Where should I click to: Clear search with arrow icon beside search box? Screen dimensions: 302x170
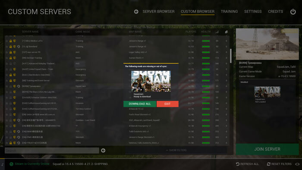point(103,150)
